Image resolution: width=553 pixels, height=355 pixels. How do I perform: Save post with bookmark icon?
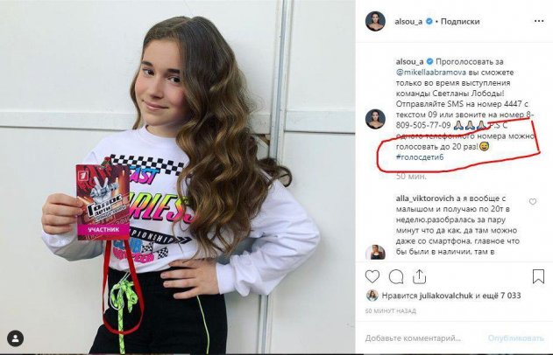click(537, 276)
